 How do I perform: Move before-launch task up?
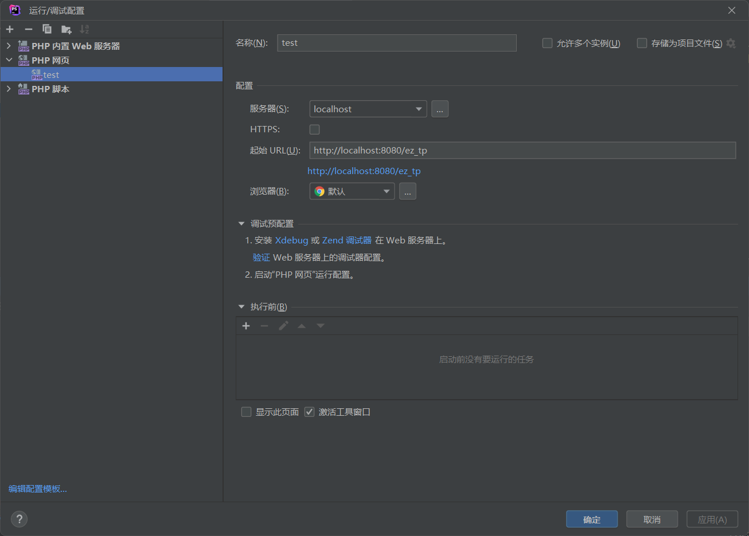(302, 326)
